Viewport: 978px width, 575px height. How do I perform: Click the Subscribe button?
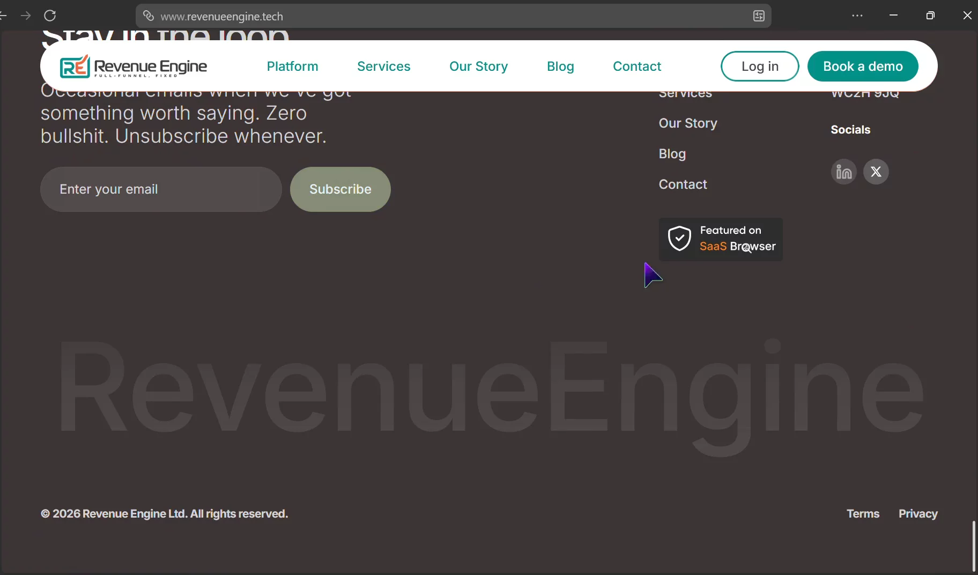[340, 189]
